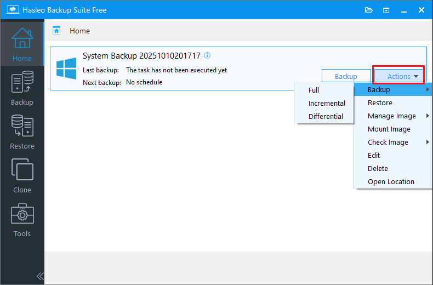Click the 'No schedule' text
The width and height of the screenshot is (433, 285).
pyautogui.click(x=144, y=82)
